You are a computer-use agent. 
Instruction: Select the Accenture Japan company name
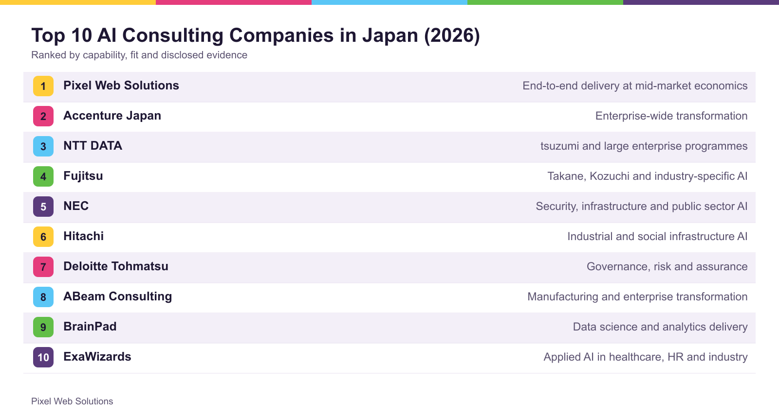[112, 116]
